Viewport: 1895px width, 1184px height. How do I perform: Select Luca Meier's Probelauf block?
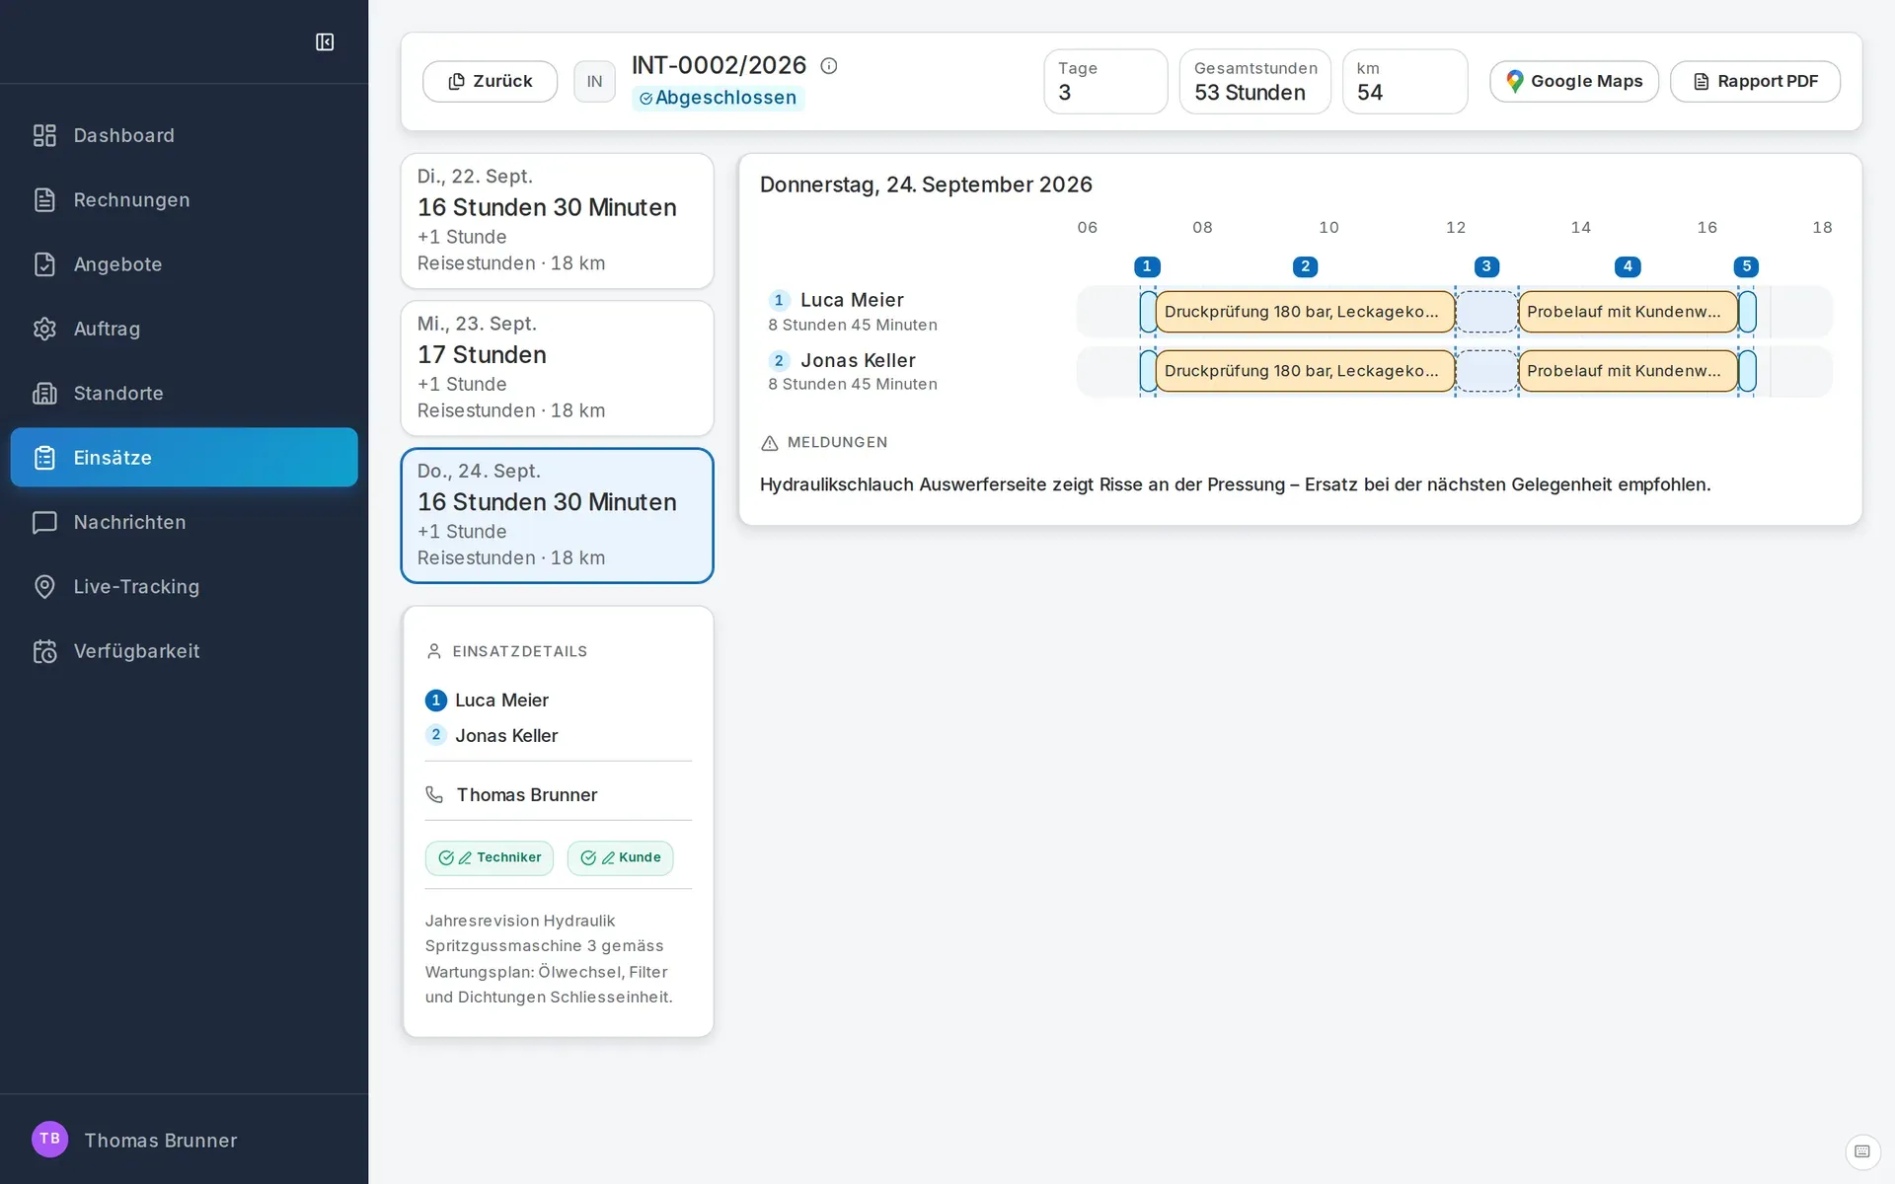tap(1628, 312)
